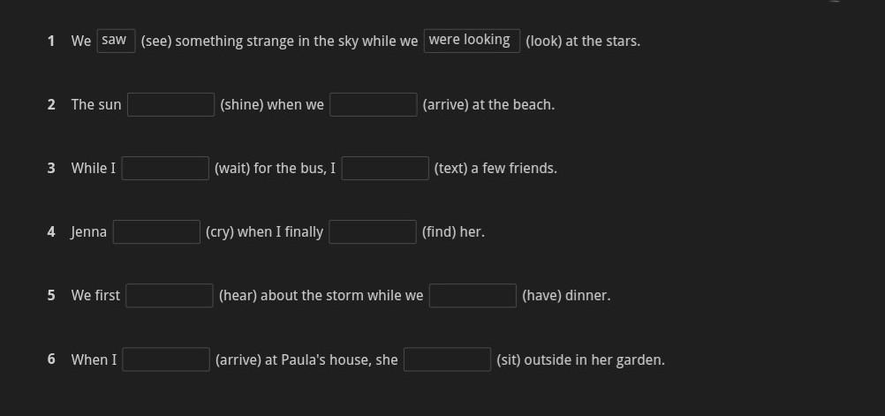Click the blank before '(text) a few friends'
The width and height of the screenshot is (885, 416).
coord(385,168)
